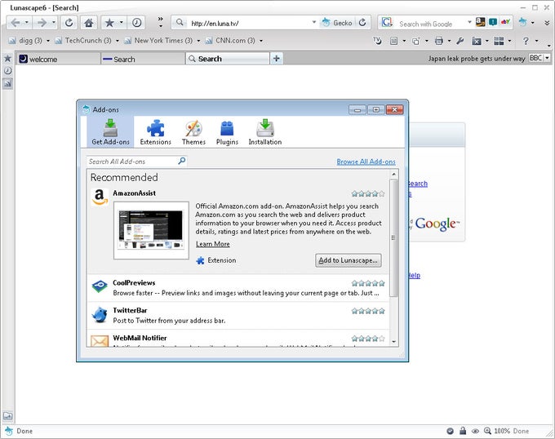Open the Favorites star in sidebar

coord(7,59)
